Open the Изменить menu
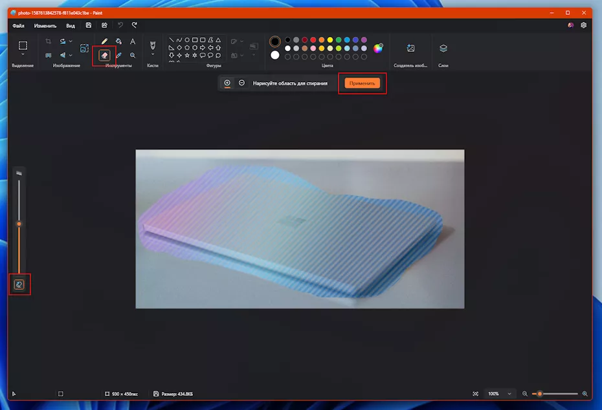Viewport: 602px width, 410px height. (x=45, y=26)
